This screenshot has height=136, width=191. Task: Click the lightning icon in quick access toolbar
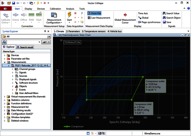[x=38, y=3]
